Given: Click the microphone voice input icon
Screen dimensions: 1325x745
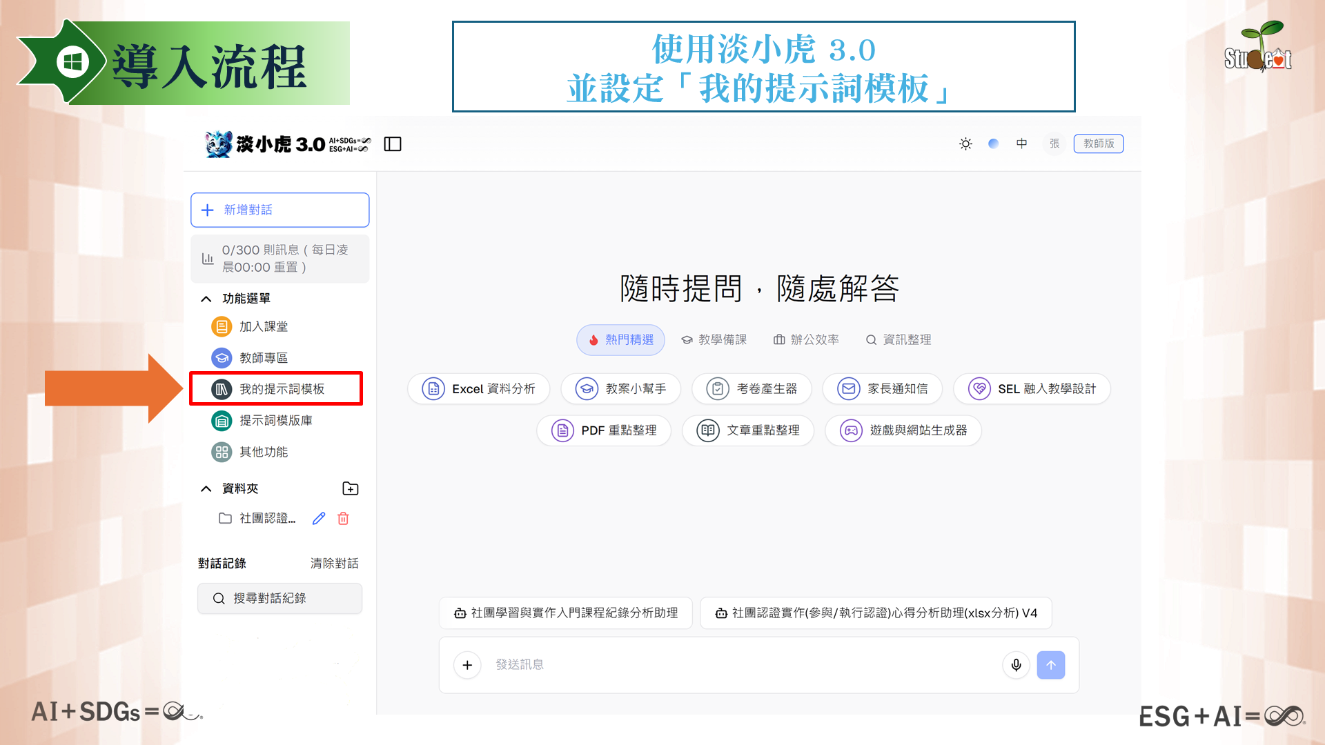Looking at the screenshot, I should [1016, 665].
